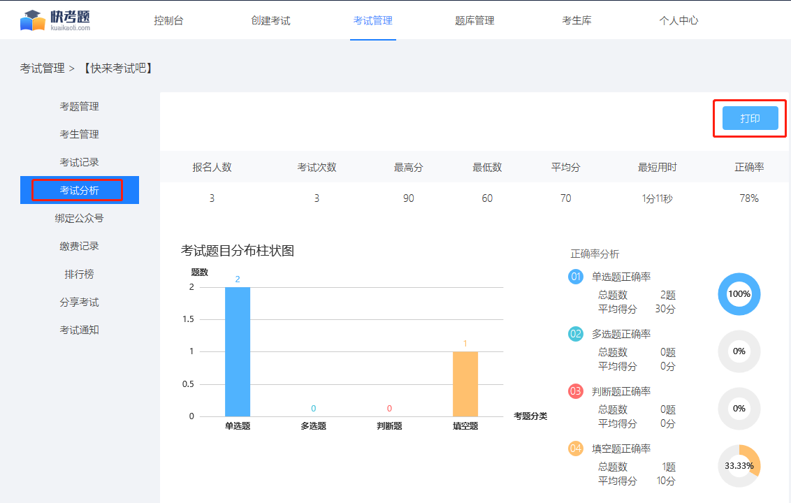Image resolution: width=791 pixels, height=503 pixels.
Task: Click the 02 badge for 多选题正确率
Action: click(x=576, y=334)
